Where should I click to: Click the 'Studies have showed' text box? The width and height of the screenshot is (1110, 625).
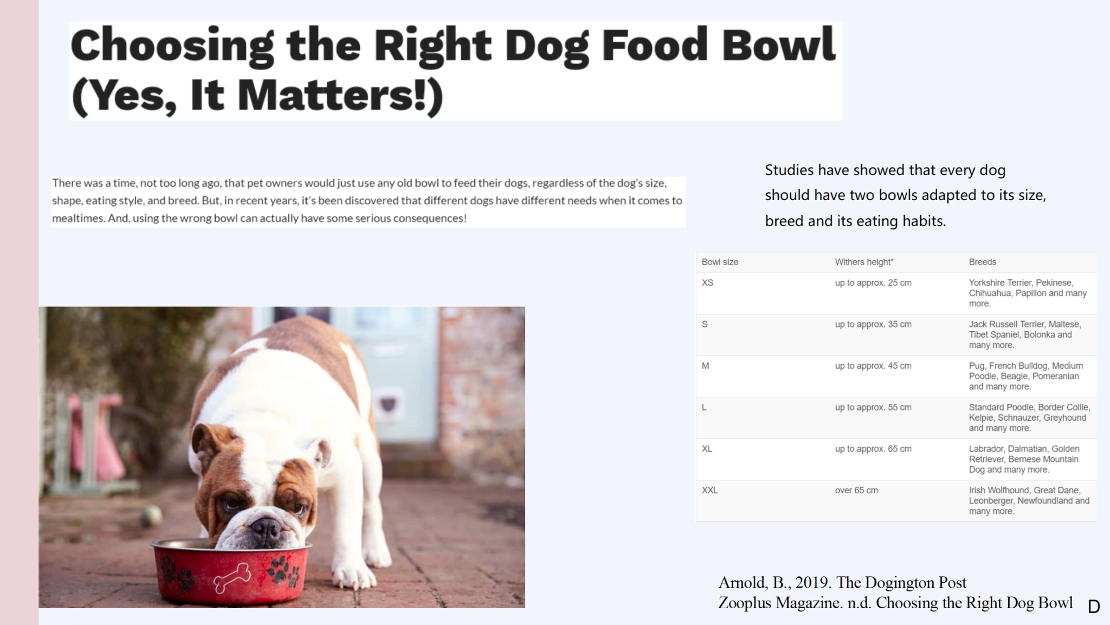tap(905, 195)
